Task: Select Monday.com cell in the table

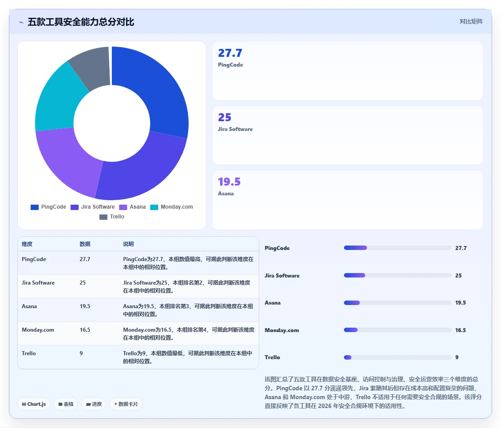Action: (x=38, y=330)
